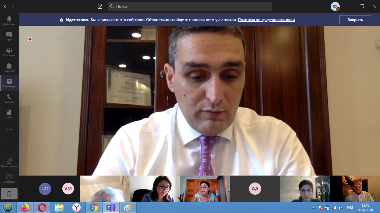Open the Calls (Звонки) section
Screen dimensions: 380x213
coord(9,98)
